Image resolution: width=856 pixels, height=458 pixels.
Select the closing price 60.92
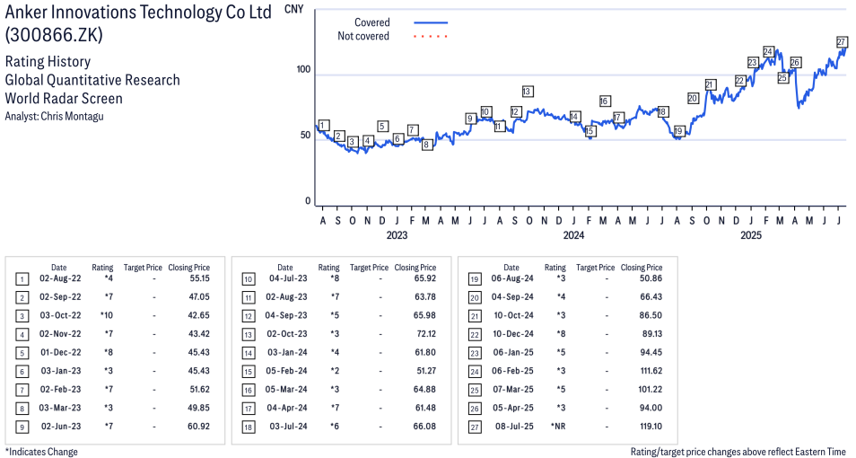click(198, 427)
